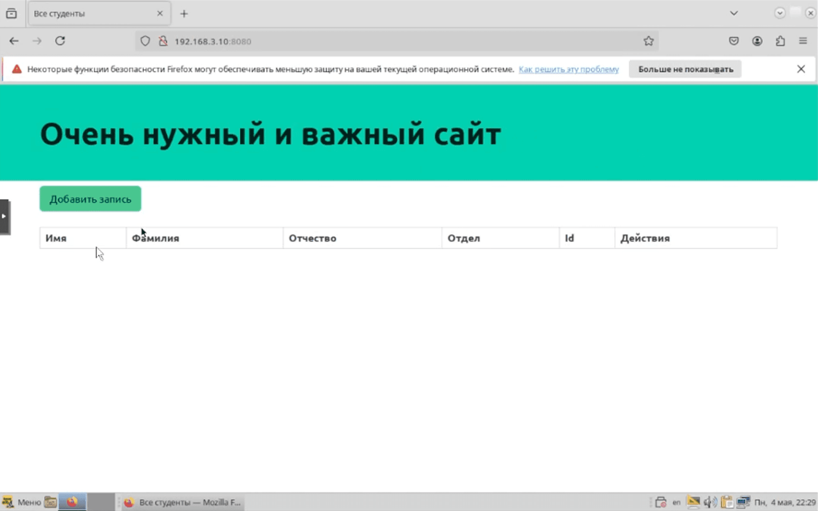Image resolution: width=818 pixels, height=511 pixels.
Task: Open the extensions puzzle icon
Action: (780, 41)
